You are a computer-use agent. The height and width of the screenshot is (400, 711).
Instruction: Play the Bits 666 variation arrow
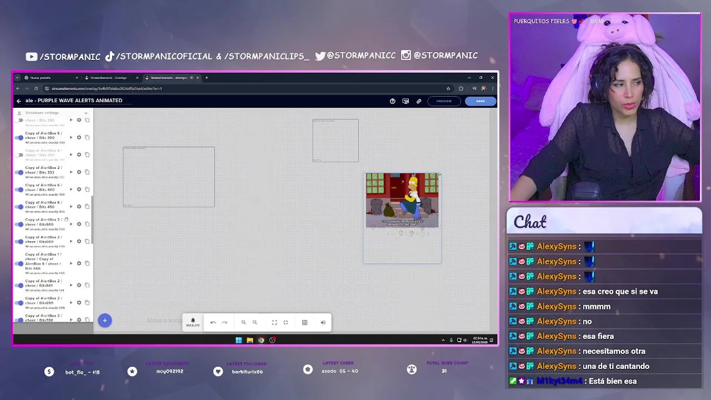71,263
